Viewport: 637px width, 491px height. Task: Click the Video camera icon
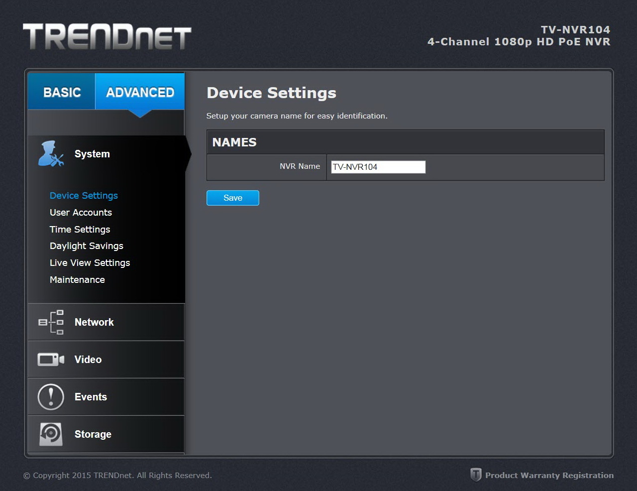[51, 360]
